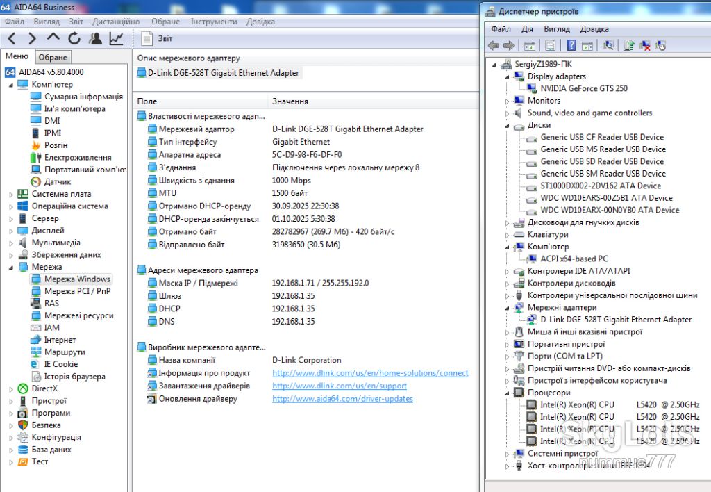Open the Дистанційно menu in AIDA64
Screen dimensions: 711x492
[116, 22]
